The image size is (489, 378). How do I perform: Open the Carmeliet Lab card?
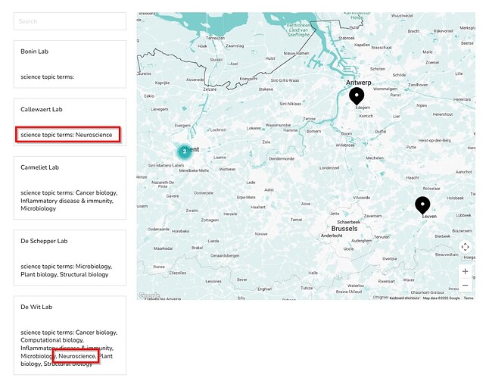(70, 188)
